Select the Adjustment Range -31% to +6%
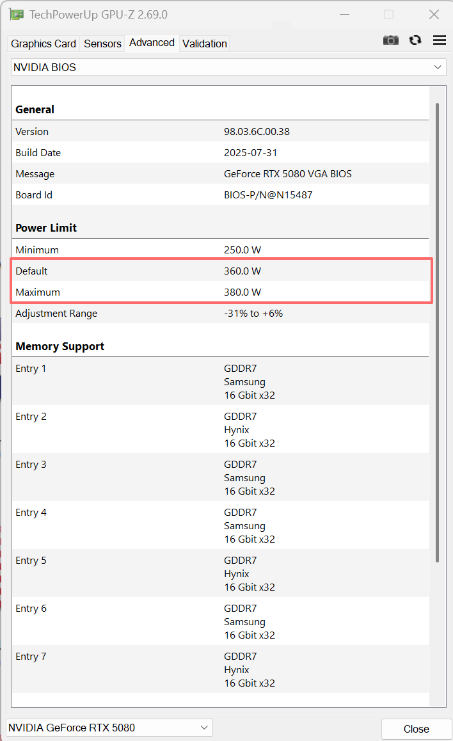The width and height of the screenshot is (453, 741). pos(253,314)
